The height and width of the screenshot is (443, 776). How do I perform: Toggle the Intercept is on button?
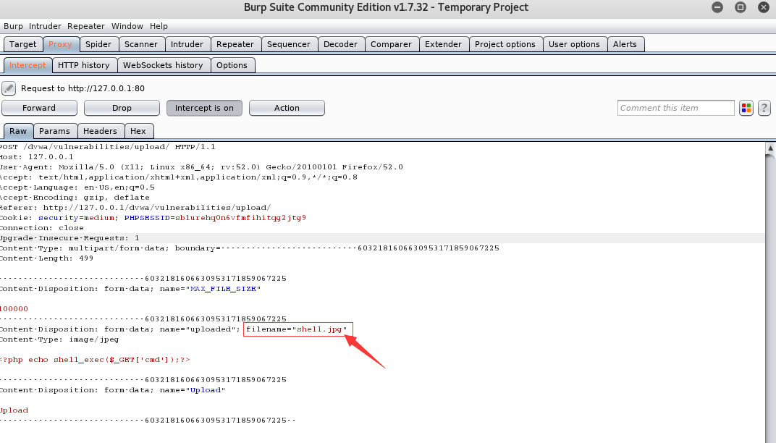point(204,108)
